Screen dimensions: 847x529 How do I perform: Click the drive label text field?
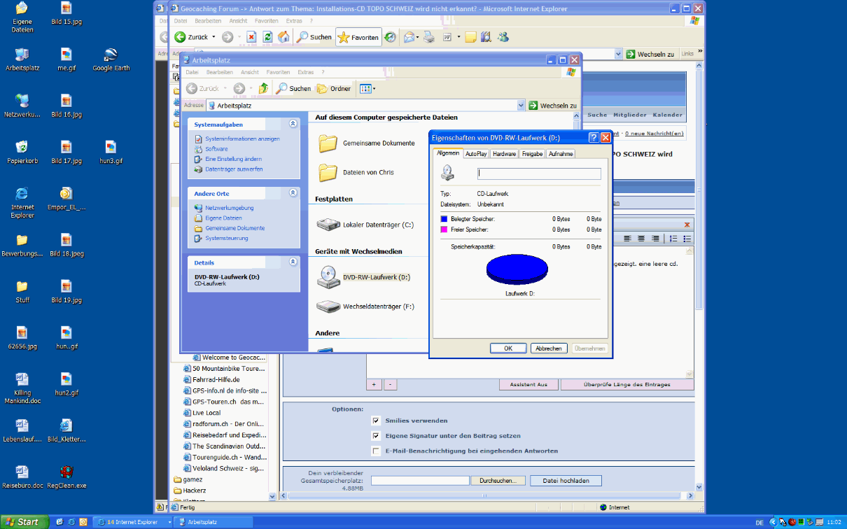click(x=539, y=174)
